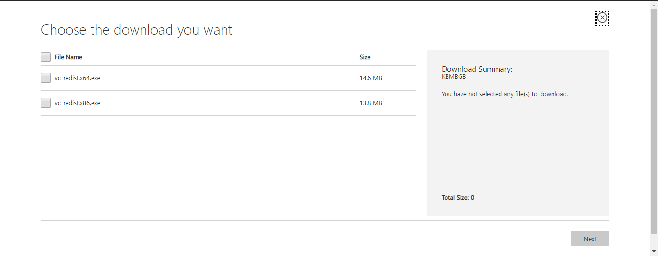Screen dimensions: 658x256
Task: Click the KBMBGB label in summary
Action: click(x=454, y=77)
